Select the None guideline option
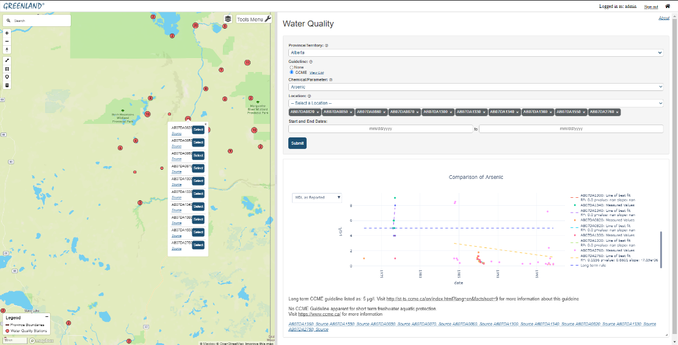This screenshot has width=678, height=345. tap(291, 67)
